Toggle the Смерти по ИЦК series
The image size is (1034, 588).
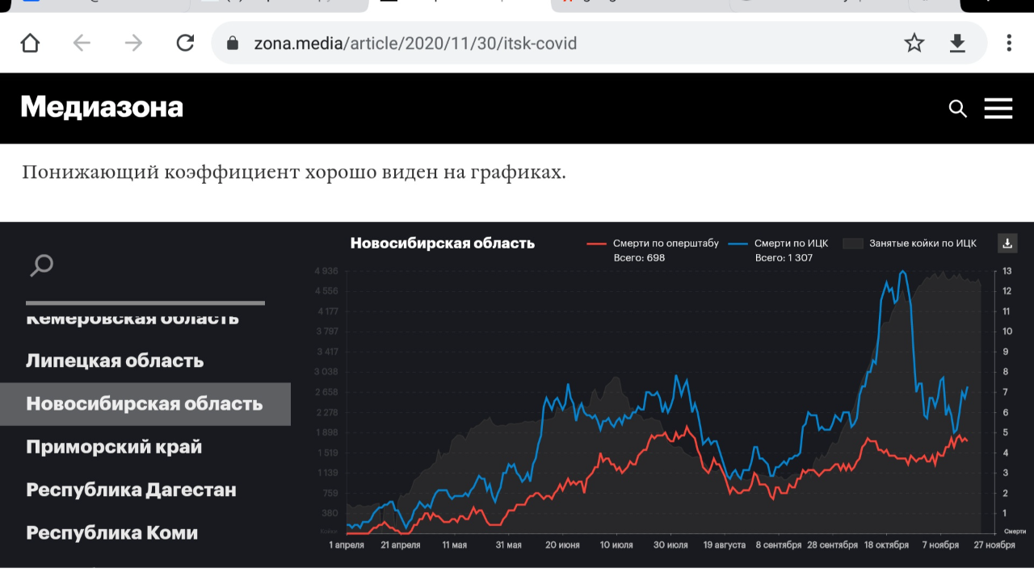[x=779, y=244]
